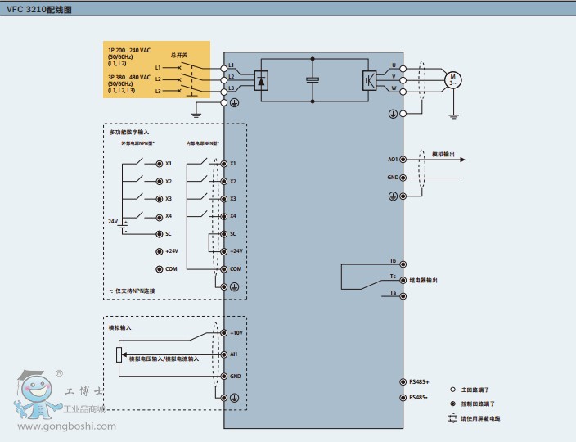The height and width of the screenshot is (442, 576).
Task: Click the shielded cable legend symbol
Action: pyautogui.click(x=452, y=418)
